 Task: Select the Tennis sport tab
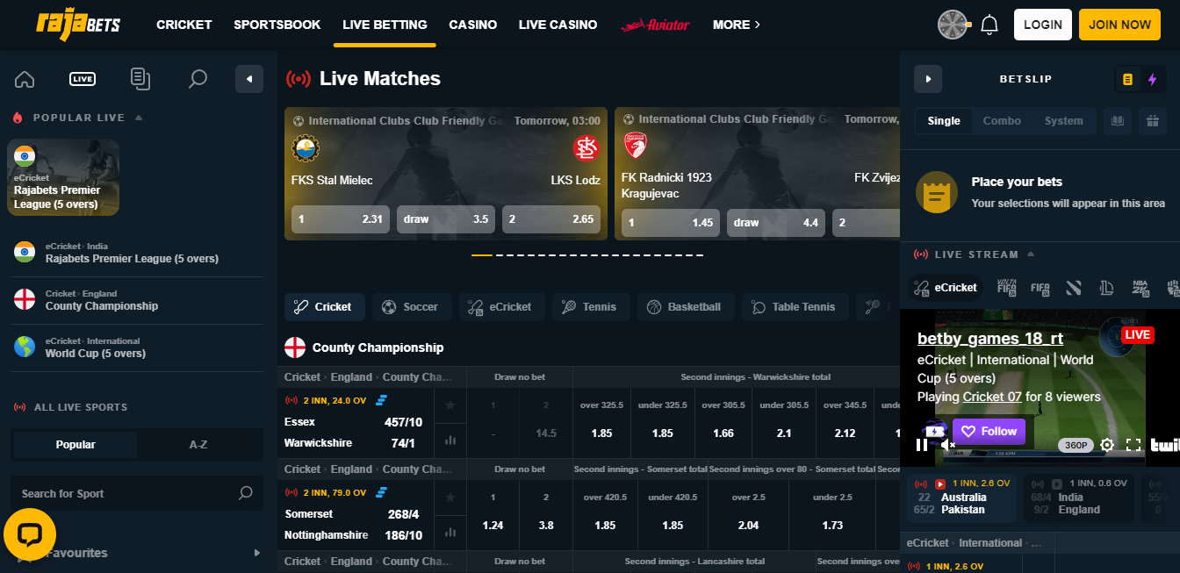591,307
